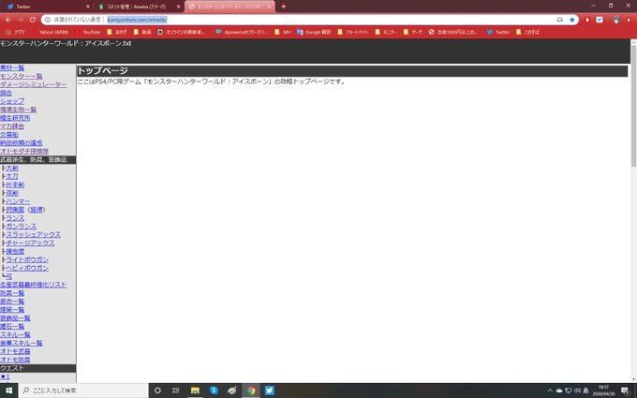This screenshot has height=398, width=637.
Task: Click the page vertical scrollbar thumb
Action: click(633, 106)
